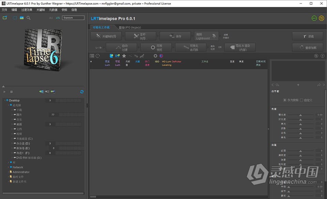Click the 关键帧向导 button
This screenshot has height=199, width=327.
(106, 36)
